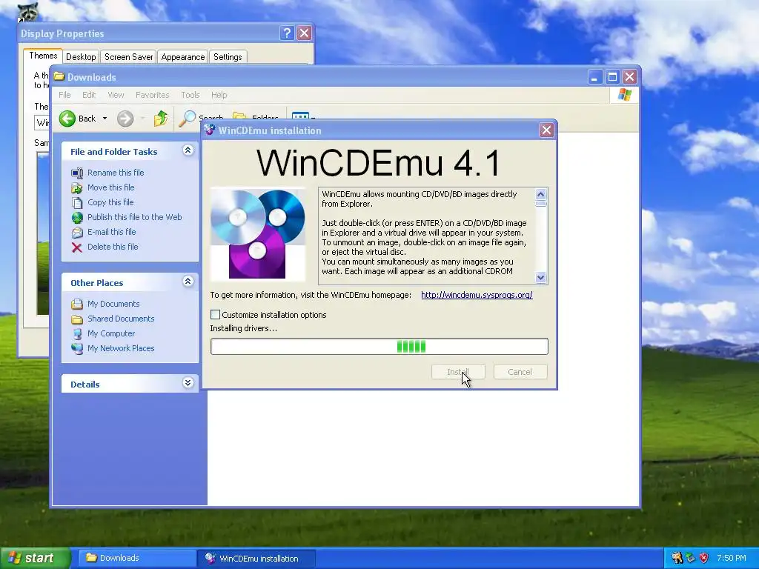The height and width of the screenshot is (569, 759).
Task: Click the Publish to Web globe icon
Action: point(77,218)
